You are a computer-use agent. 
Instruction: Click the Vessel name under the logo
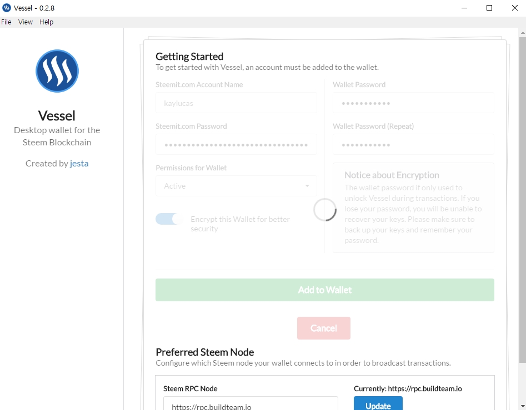coord(57,116)
